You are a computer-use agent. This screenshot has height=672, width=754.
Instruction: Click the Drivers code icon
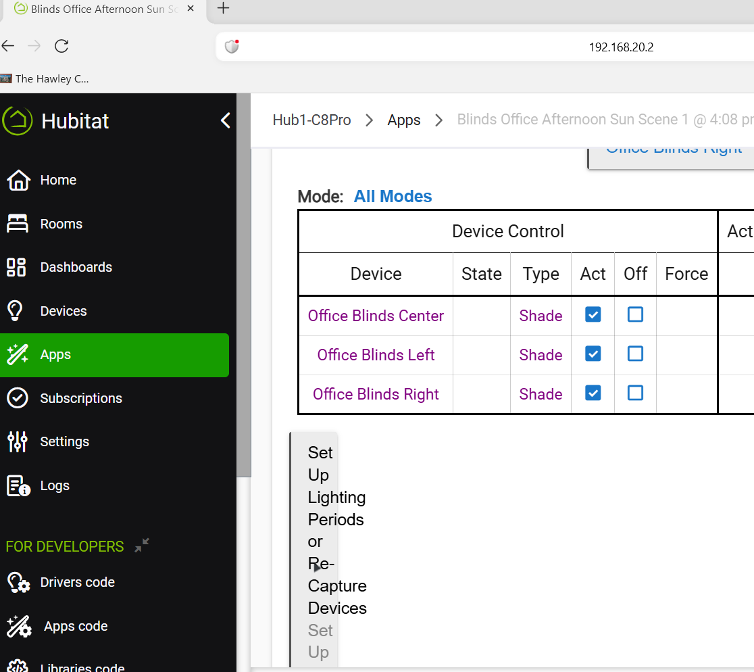point(18,582)
